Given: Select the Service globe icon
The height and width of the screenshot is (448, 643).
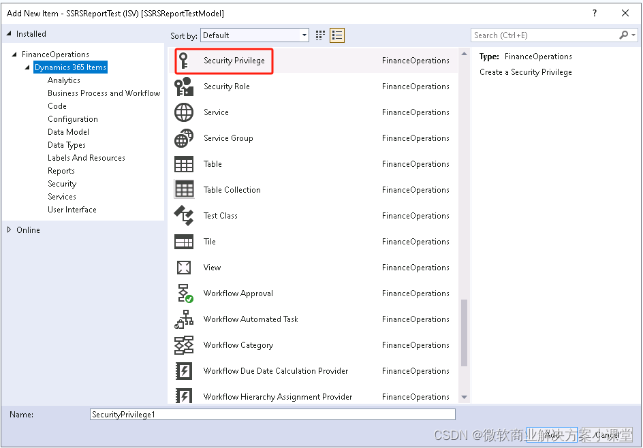Looking at the screenshot, I should [x=184, y=112].
